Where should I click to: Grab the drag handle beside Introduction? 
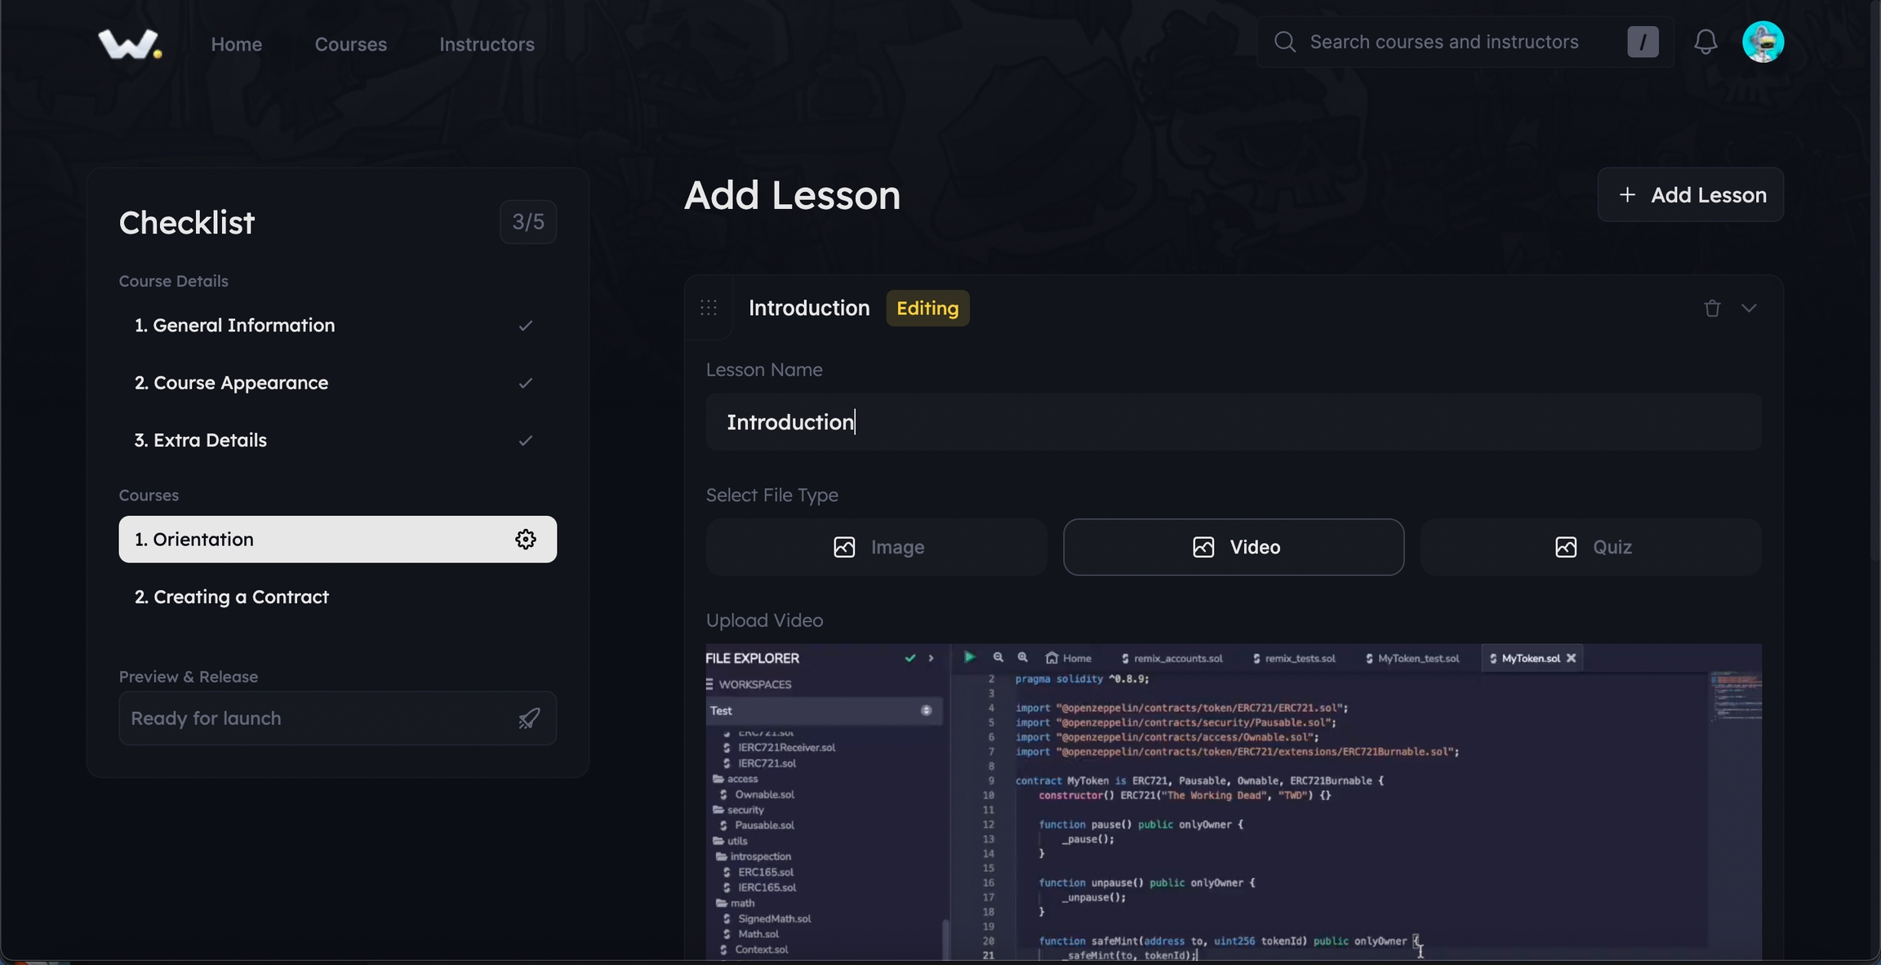coord(709,308)
